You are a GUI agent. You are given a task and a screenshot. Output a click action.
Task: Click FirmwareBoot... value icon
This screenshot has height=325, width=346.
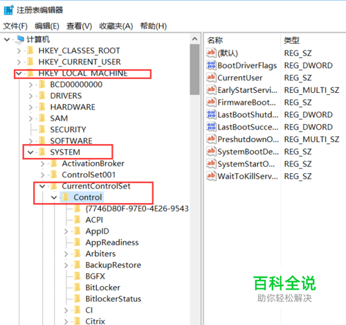click(211, 103)
